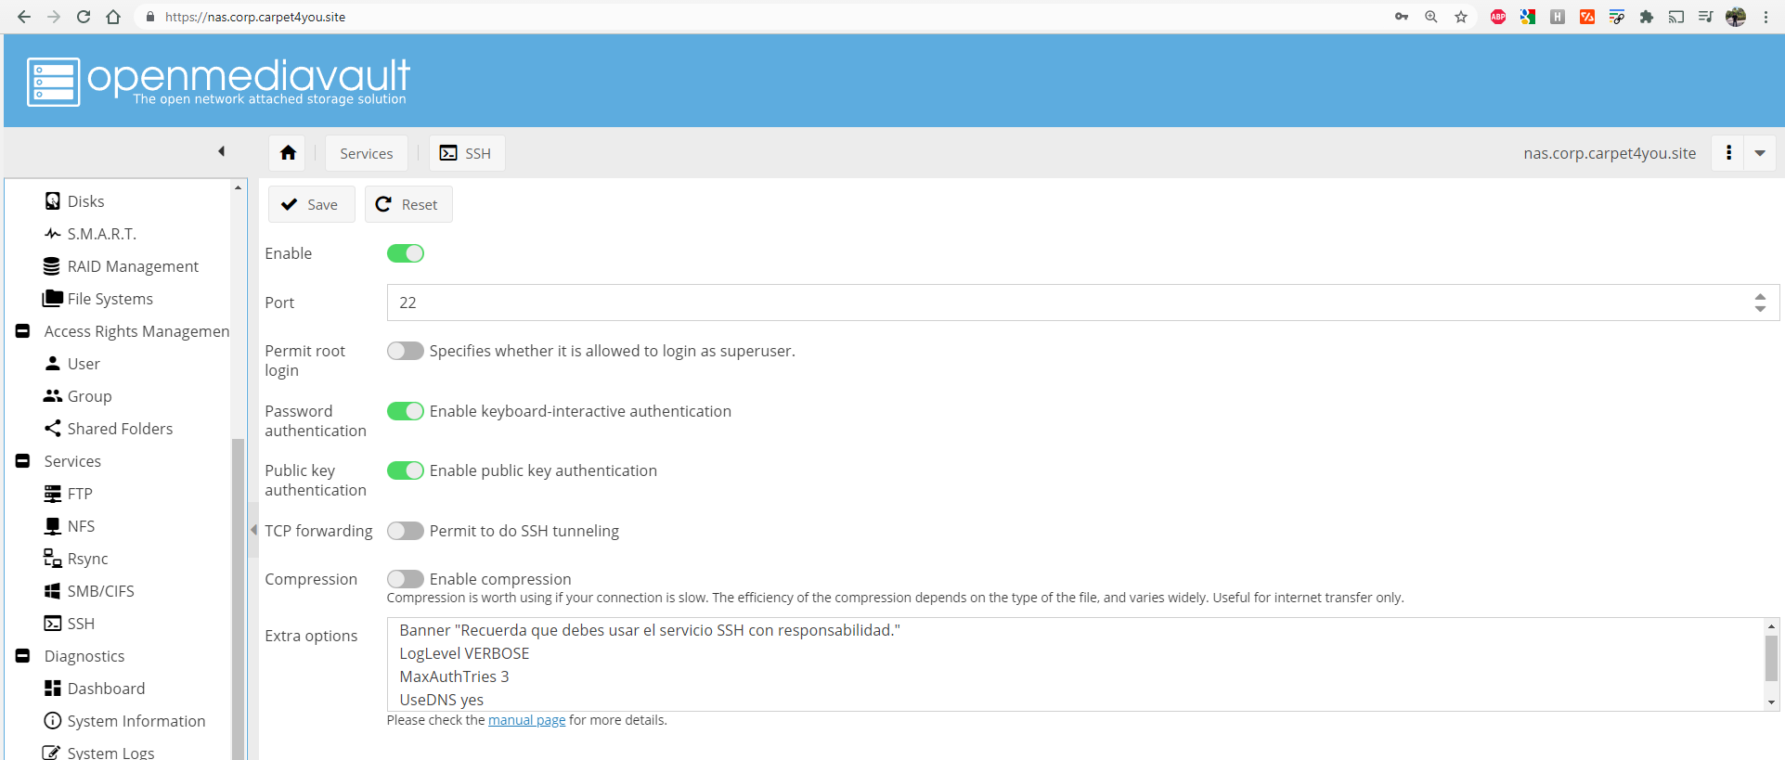Screen dimensions: 1785x760
Task: Collapse Access Rights Management group
Action: pos(23,331)
